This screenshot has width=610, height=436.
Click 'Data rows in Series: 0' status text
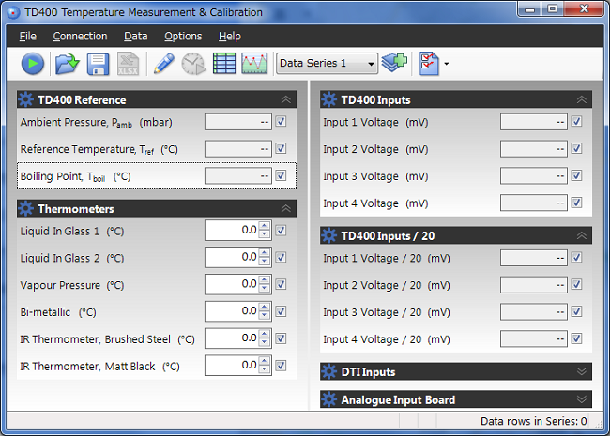[x=533, y=421]
